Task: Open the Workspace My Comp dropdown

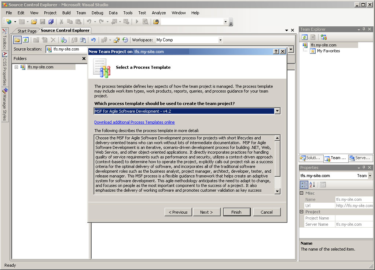Action: pos(220,40)
